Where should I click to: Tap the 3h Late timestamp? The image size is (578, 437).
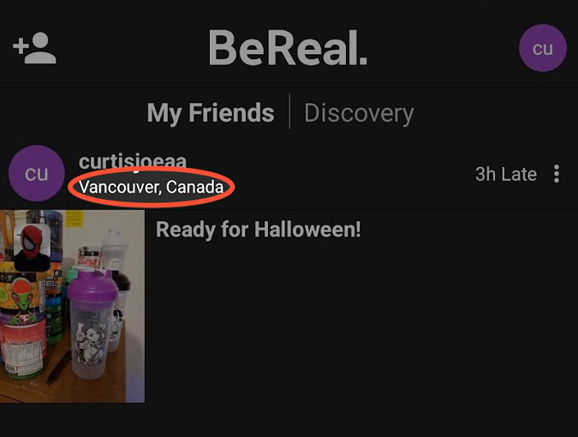[506, 174]
